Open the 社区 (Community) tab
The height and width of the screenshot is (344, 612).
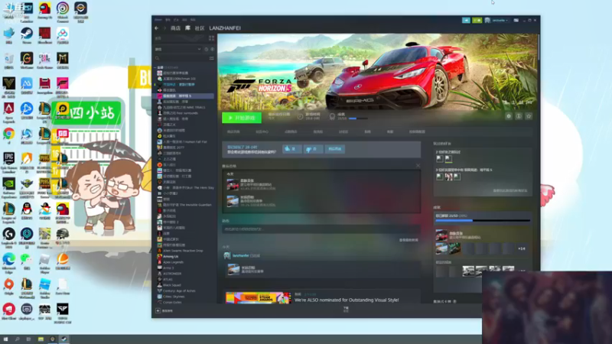coord(200,28)
